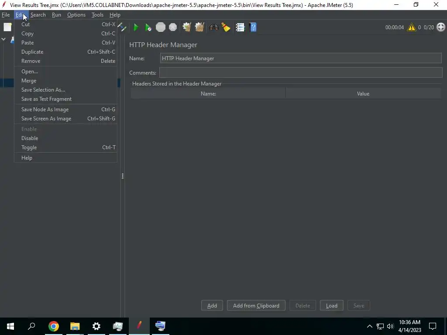Click the Add header button
Screen dimensions: 447x335
coord(212,306)
